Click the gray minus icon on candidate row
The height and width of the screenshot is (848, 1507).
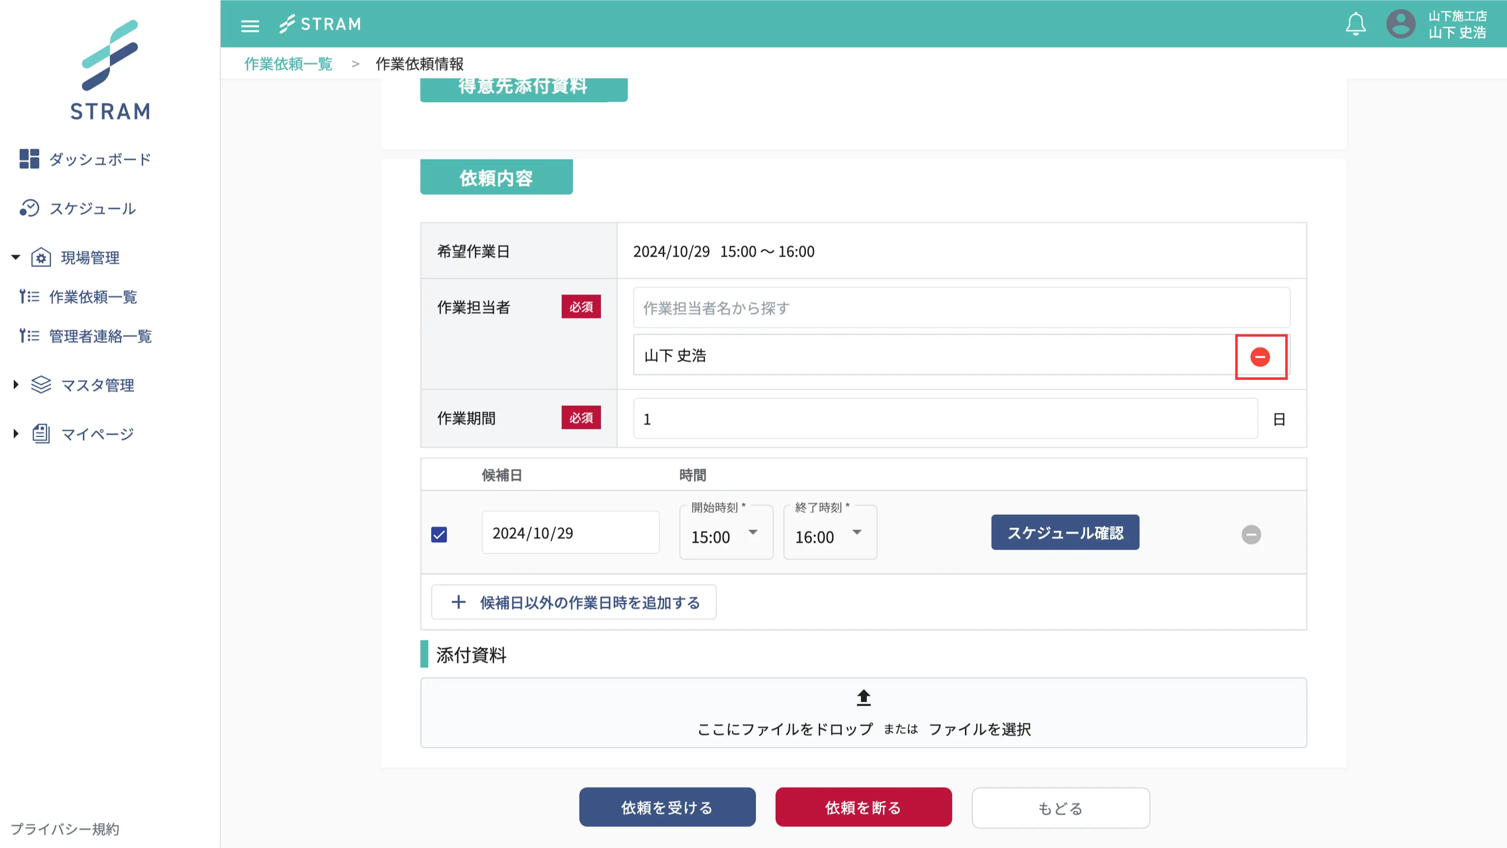pyautogui.click(x=1251, y=534)
